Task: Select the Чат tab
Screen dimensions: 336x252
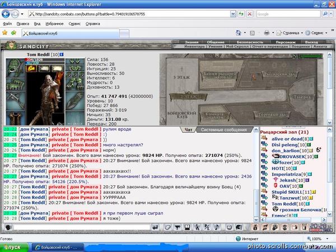Action: [x=188, y=130]
